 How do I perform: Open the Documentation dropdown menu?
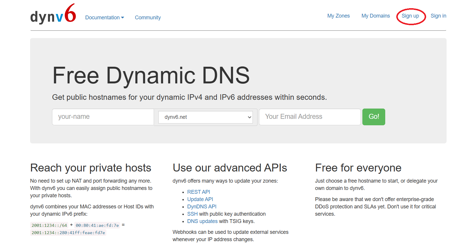tap(104, 18)
